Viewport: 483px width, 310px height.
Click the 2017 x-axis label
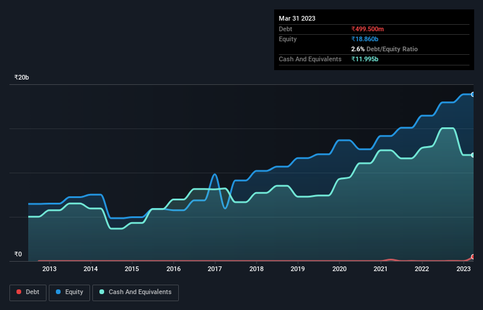pyautogui.click(x=215, y=269)
